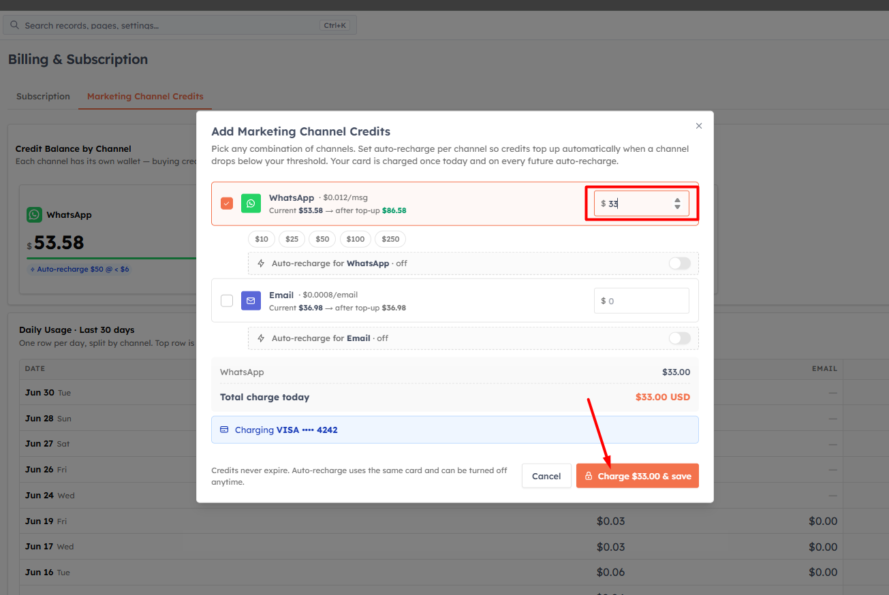Click the Credit Balance by Channel heading
The image size is (889, 595).
click(x=73, y=148)
